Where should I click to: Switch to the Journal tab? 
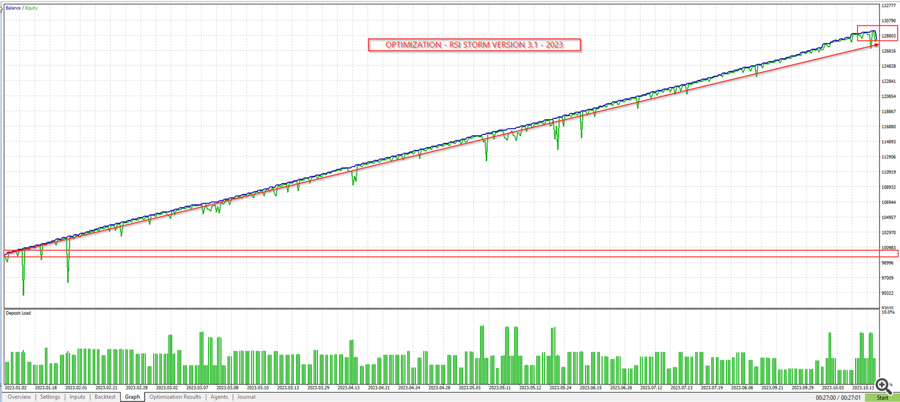(x=246, y=397)
